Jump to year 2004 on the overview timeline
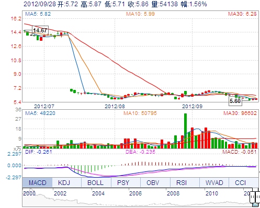This screenshot has height=208, width=260. [x=98, y=193]
